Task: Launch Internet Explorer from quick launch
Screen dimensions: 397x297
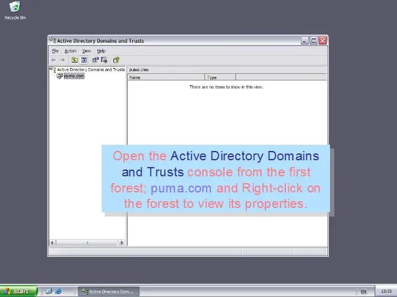Action: point(58,291)
